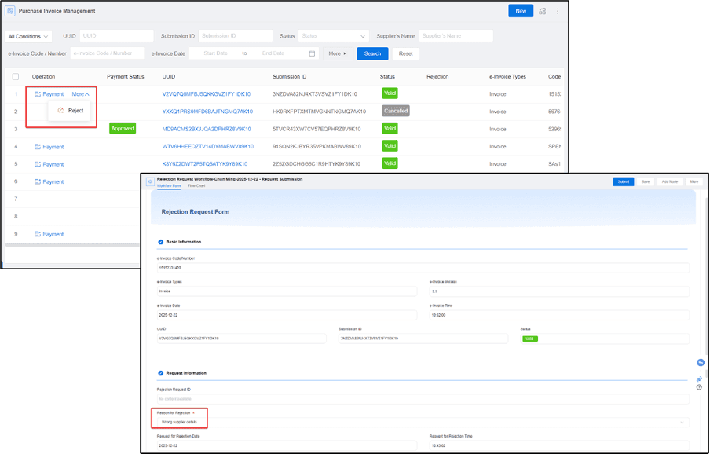
Task: Open the vertical three-dot options menu
Action: pos(558,11)
